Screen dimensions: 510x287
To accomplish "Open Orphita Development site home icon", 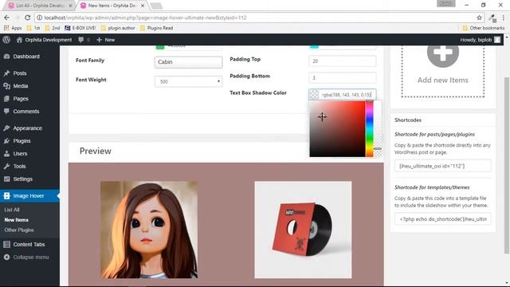I will (19, 40).
